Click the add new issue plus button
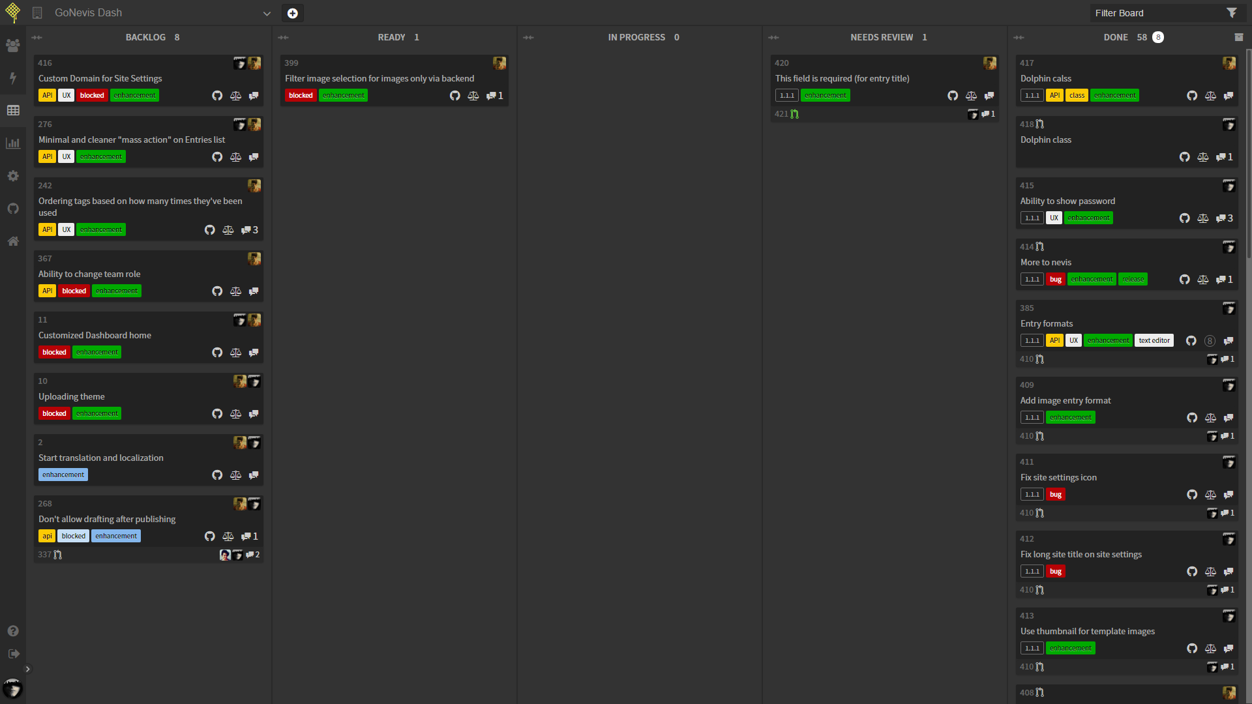The width and height of the screenshot is (1252, 704). tap(293, 13)
